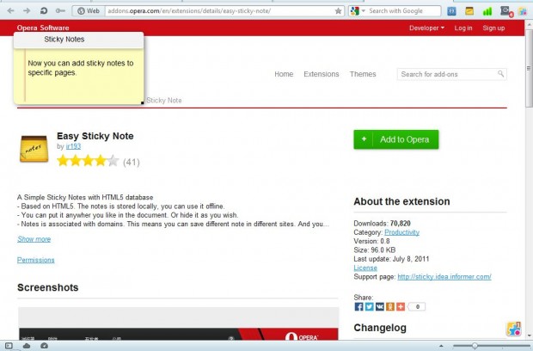Click floating puzzle icon near Changelog

pos(513,329)
